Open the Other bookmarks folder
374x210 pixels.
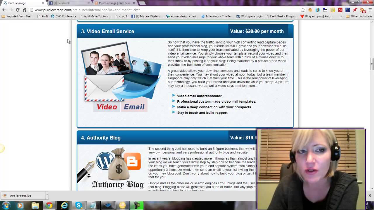[359, 16]
